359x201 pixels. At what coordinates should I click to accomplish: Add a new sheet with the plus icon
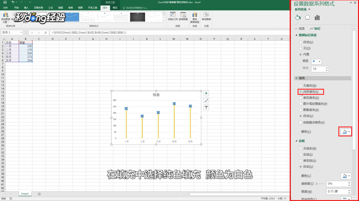click(x=39, y=194)
